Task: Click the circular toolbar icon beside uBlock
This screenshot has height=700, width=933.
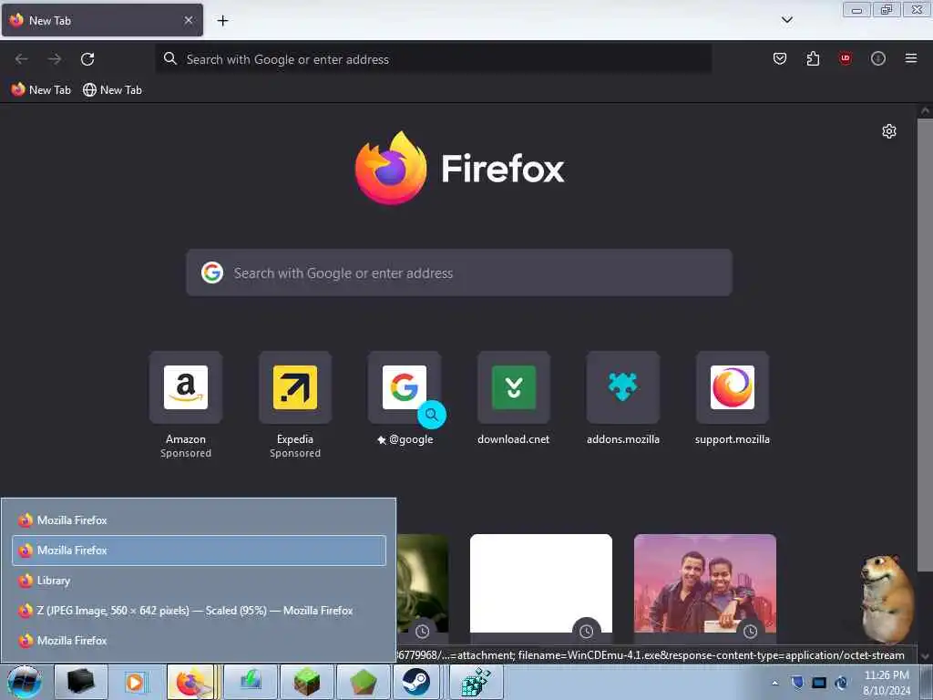Action: click(878, 58)
